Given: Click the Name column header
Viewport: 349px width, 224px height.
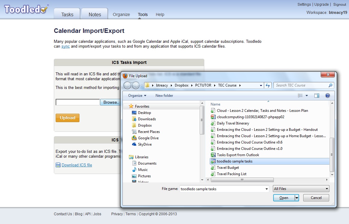Looking at the screenshot, I should click(x=215, y=104).
